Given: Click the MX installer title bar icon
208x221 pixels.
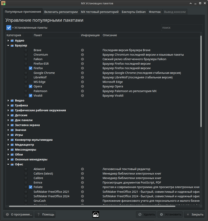Looking at the screenshot, I should coord(3,3).
